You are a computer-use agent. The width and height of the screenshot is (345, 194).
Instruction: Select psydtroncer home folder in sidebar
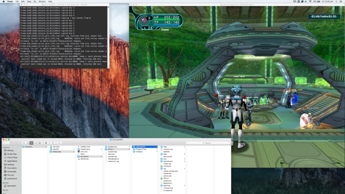[x=12, y=178]
